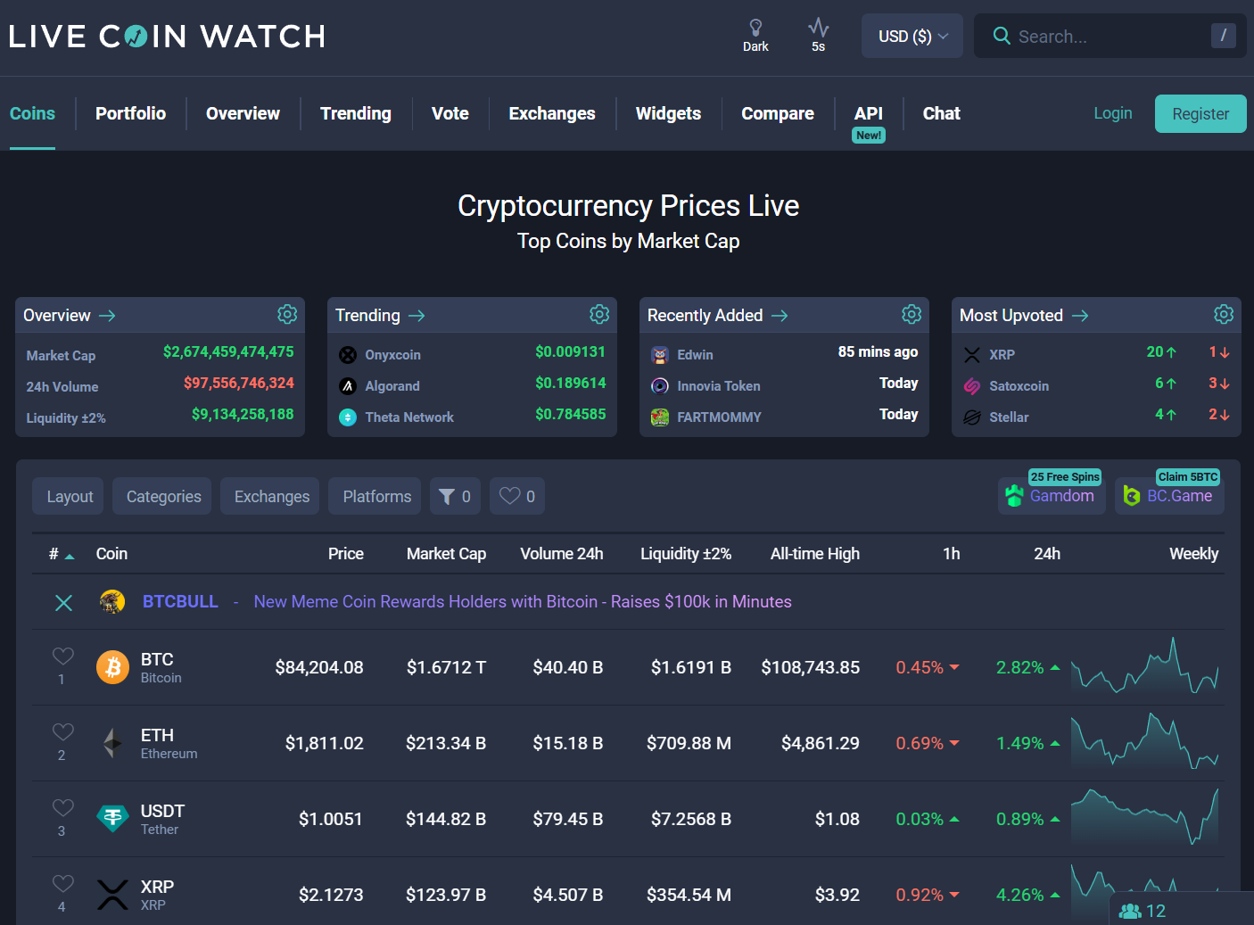Open the filter funnel icon

click(449, 496)
